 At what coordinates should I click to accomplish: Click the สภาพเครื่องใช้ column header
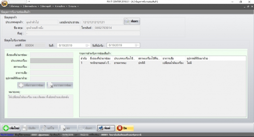coord(149,58)
